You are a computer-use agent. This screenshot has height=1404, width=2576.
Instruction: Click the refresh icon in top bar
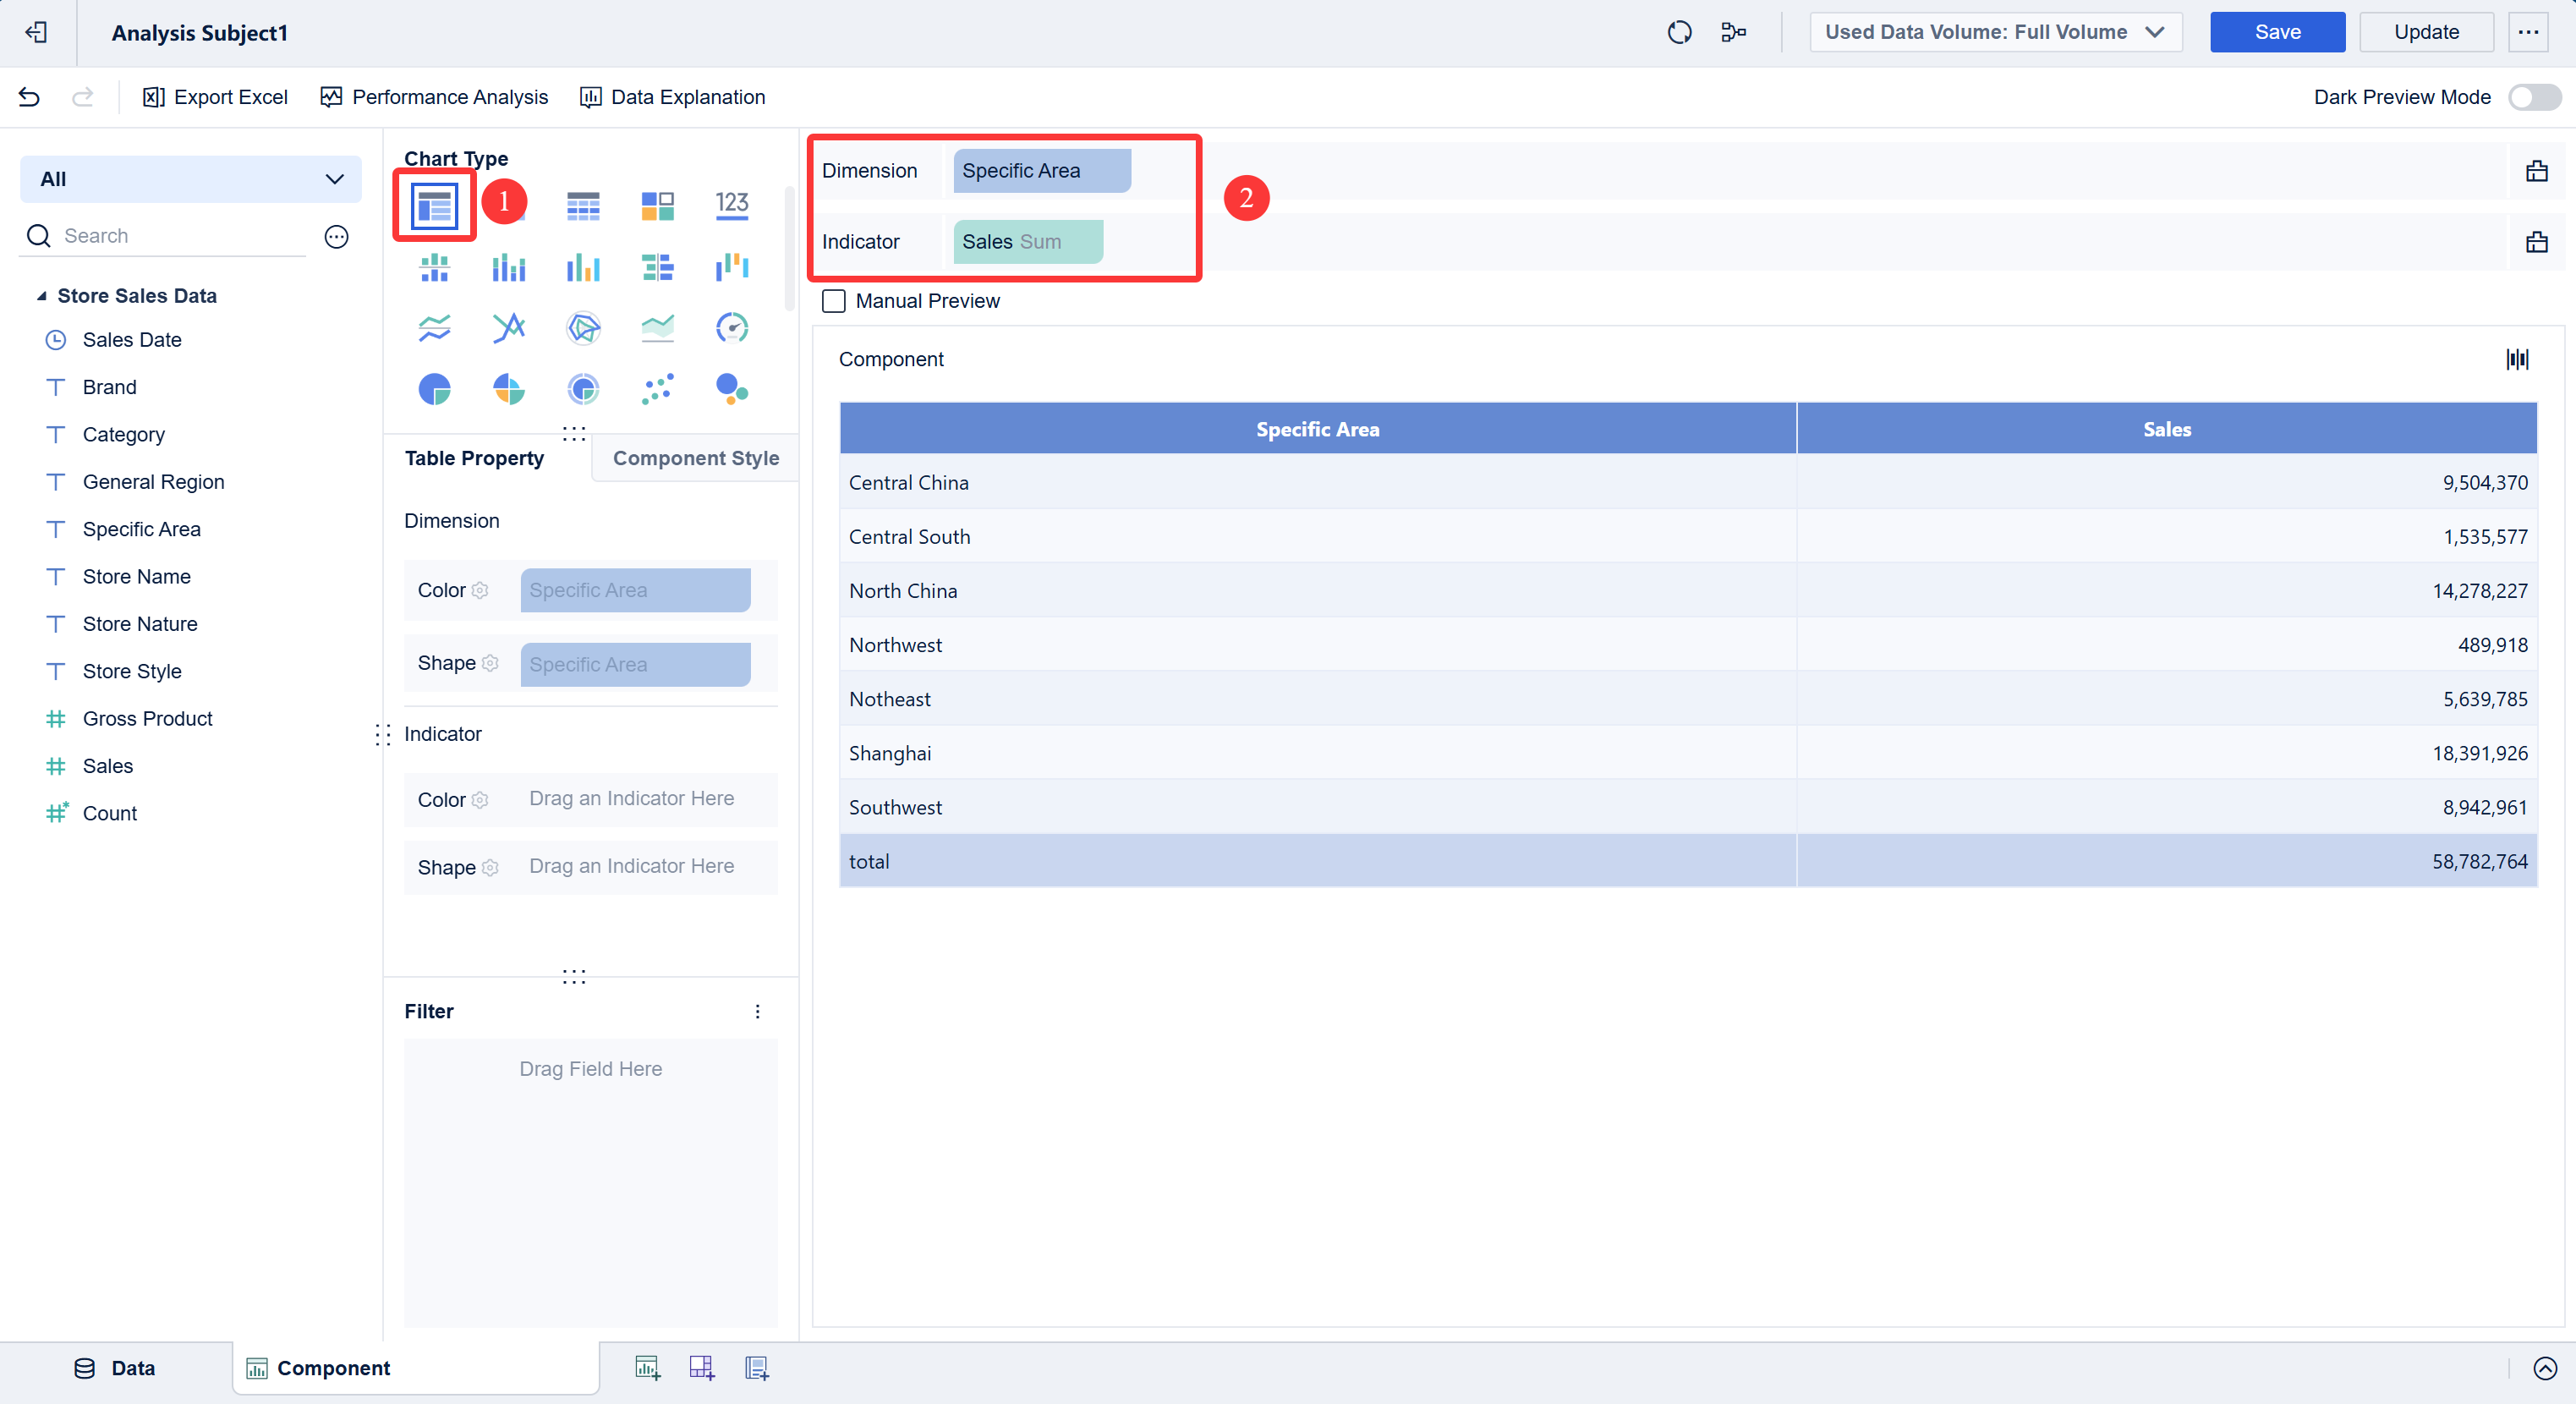coord(1679,32)
